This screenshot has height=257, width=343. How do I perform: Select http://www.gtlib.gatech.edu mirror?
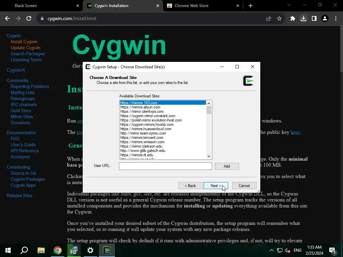point(163,151)
